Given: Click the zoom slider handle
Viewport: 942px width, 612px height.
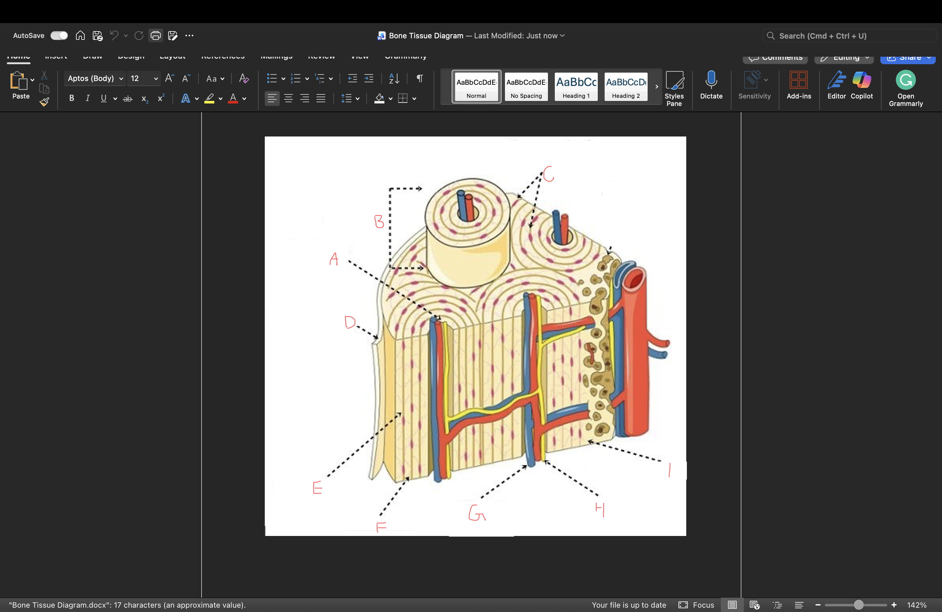Looking at the screenshot, I should (x=858, y=605).
